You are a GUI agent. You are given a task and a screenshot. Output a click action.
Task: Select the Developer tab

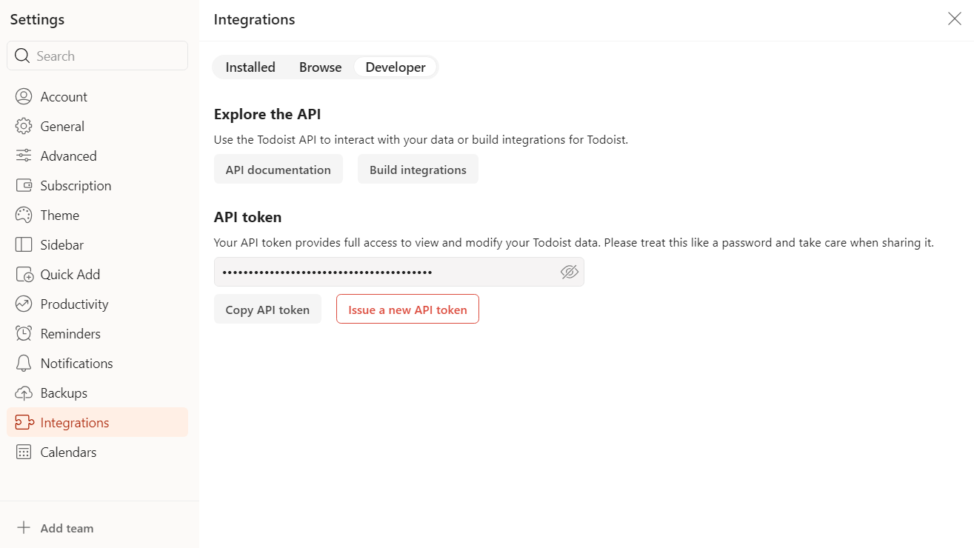(x=396, y=67)
